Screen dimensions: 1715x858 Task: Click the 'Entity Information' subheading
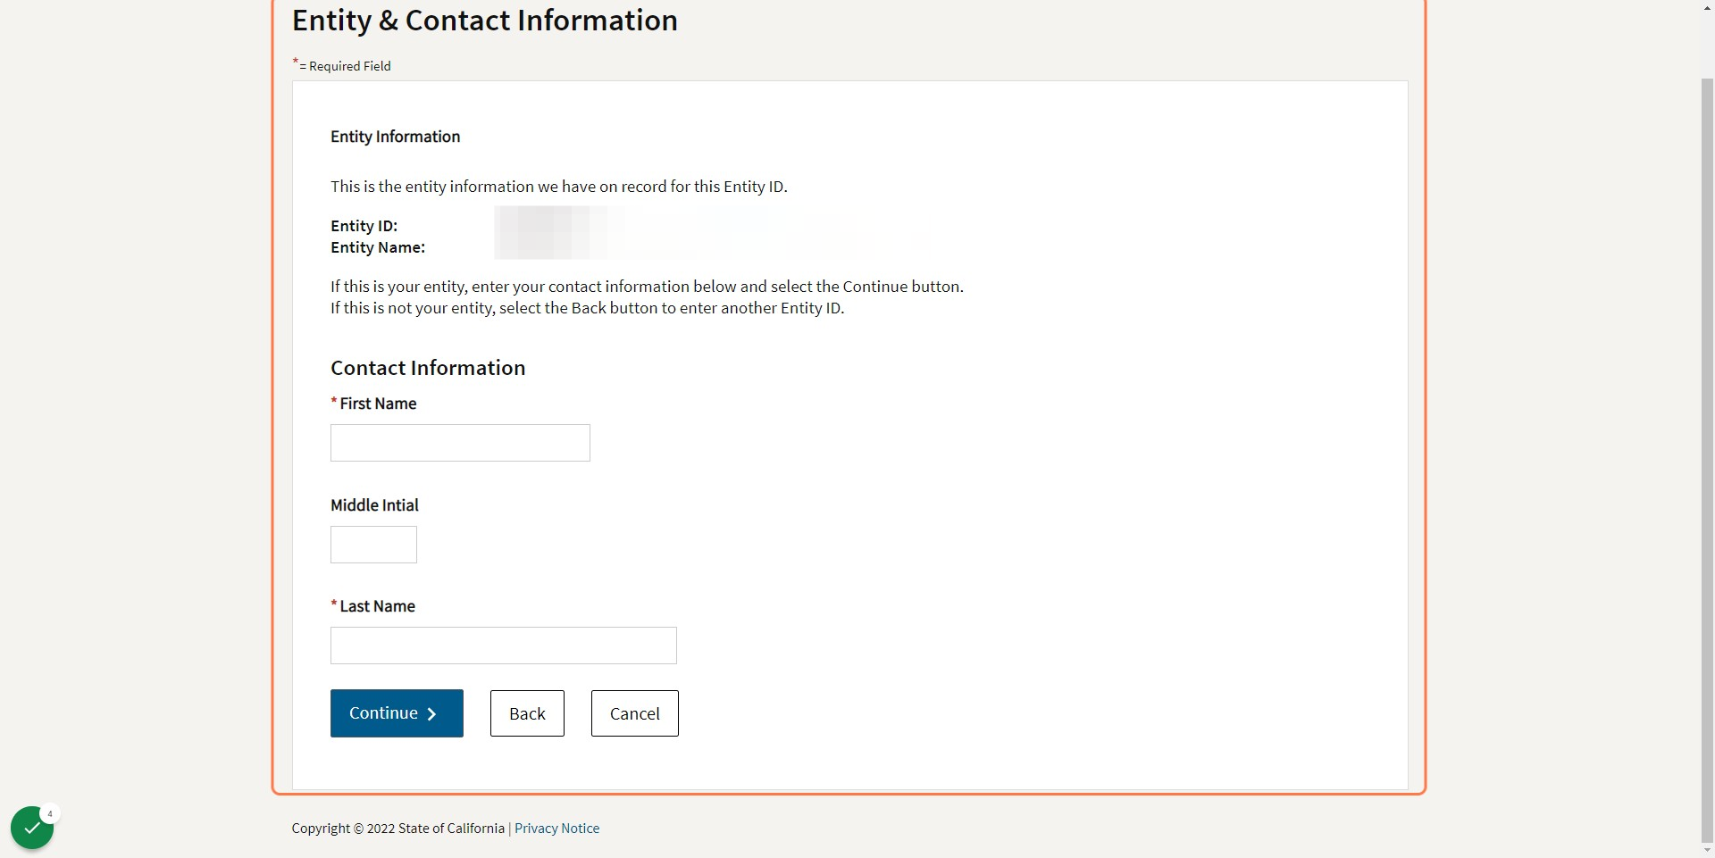pyautogui.click(x=396, y=137)
